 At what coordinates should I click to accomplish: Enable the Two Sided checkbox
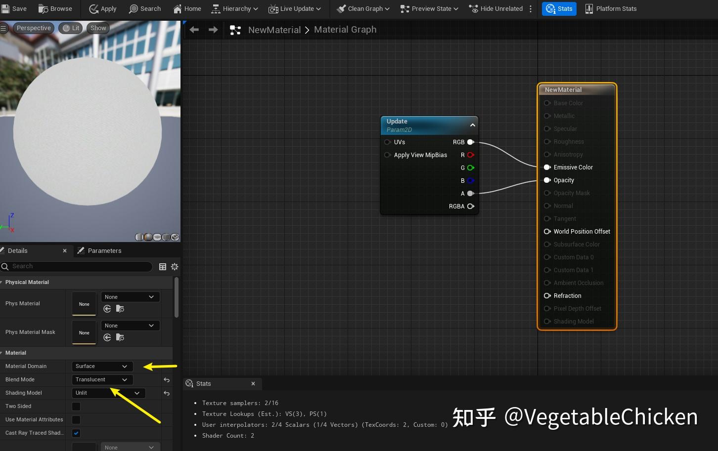76,406
